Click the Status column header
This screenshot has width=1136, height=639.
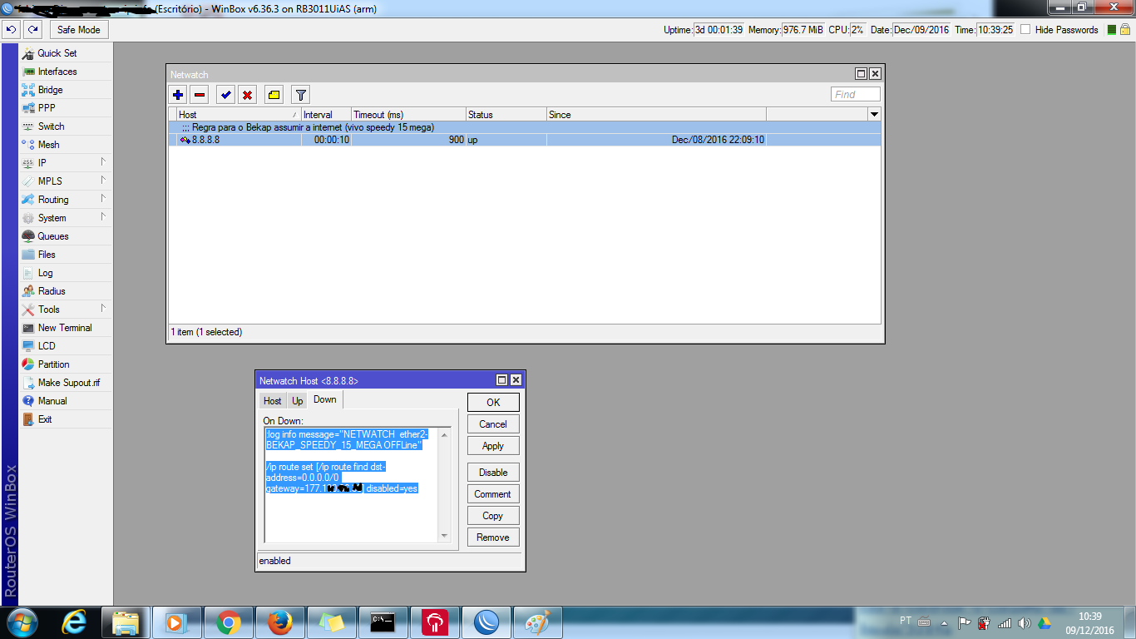point(506,114)
